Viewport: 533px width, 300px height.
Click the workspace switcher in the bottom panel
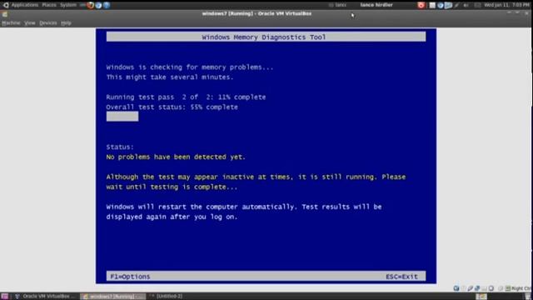point(481,297)
